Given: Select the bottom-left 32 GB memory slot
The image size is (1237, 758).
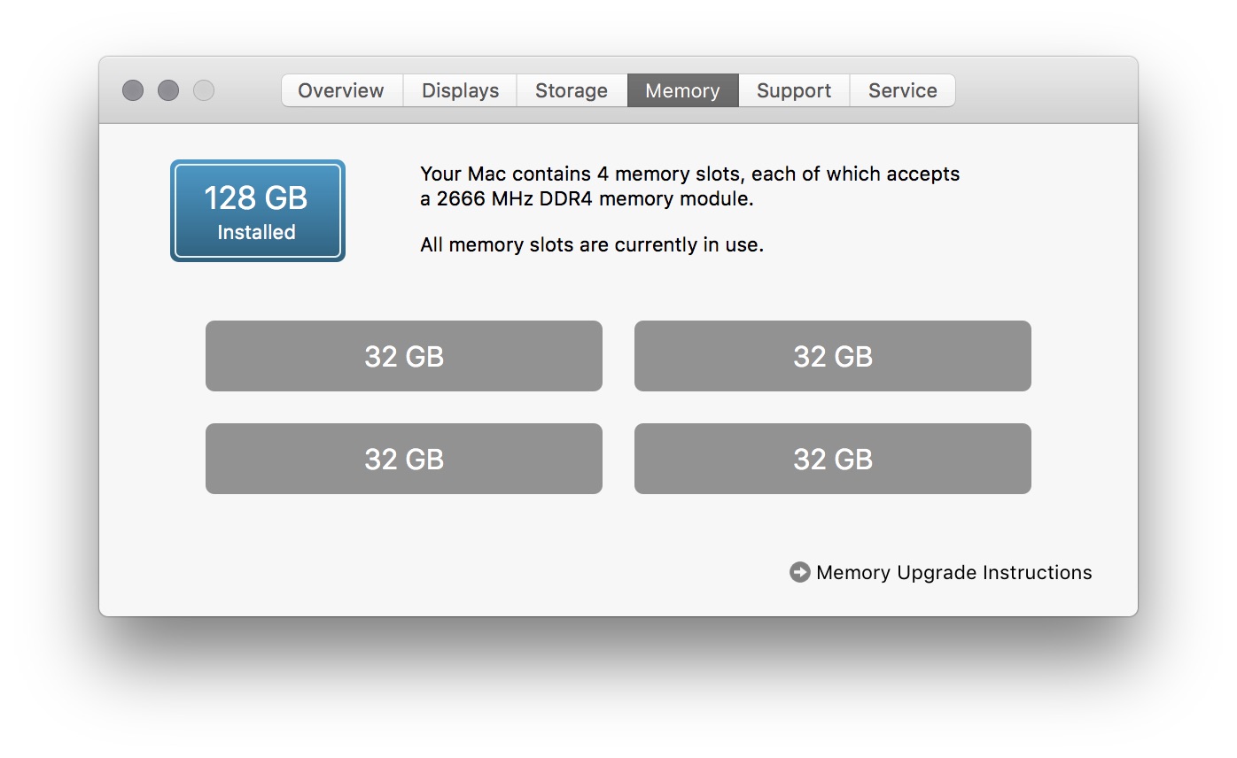Looking at the screenshot, I should (404, 459).
